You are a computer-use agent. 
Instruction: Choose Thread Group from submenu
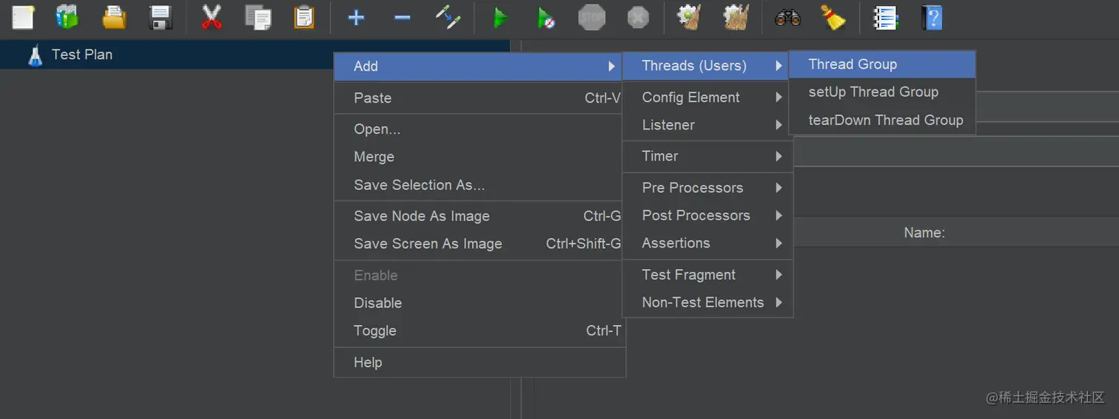[x=853, y=64]
